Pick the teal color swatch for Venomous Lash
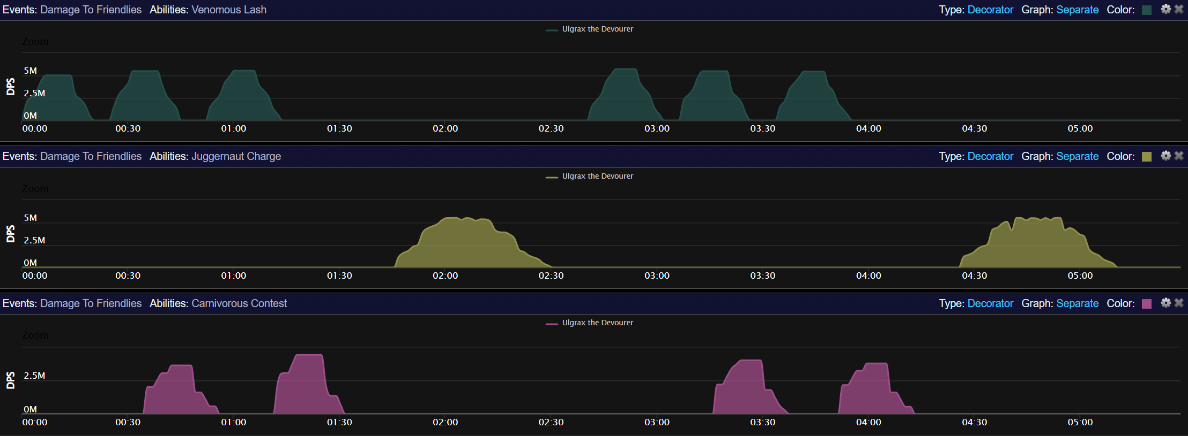 tap(1147, 10)
